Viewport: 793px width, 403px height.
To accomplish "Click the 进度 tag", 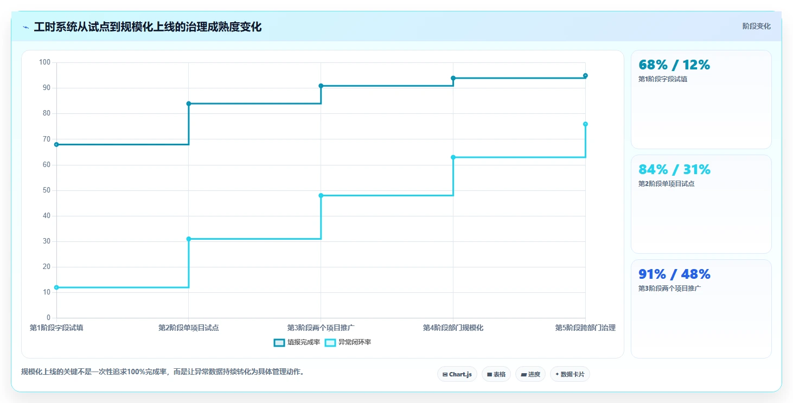I will (530, 374).
